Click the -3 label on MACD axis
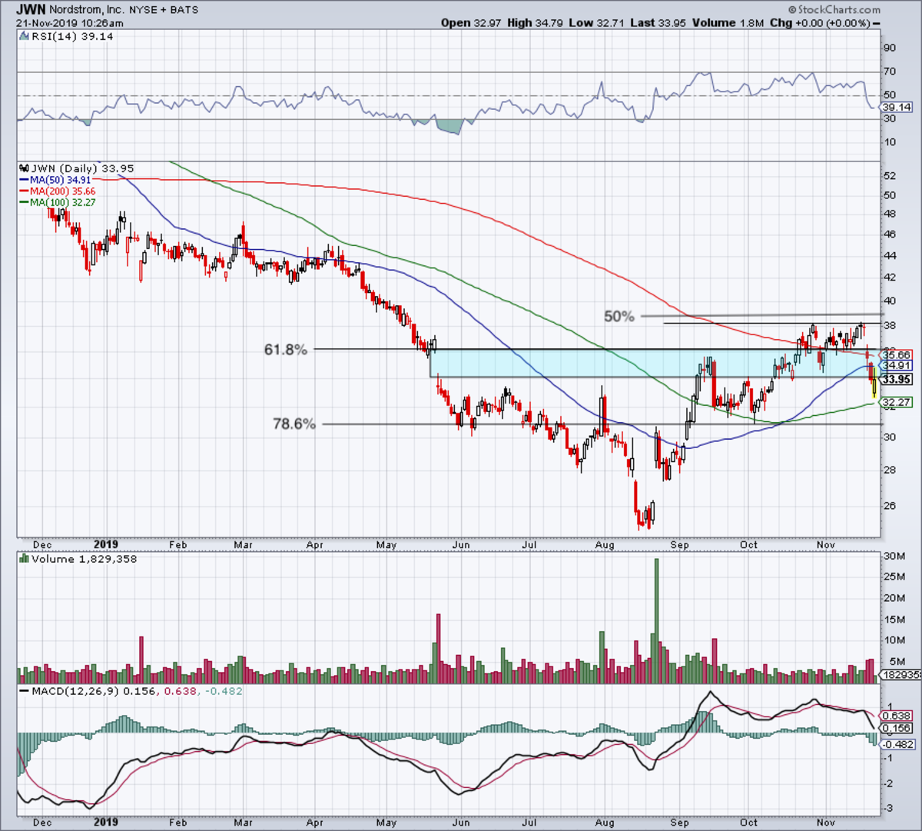Viewport: 922px width, 831px height. click(x=890, y=809)
